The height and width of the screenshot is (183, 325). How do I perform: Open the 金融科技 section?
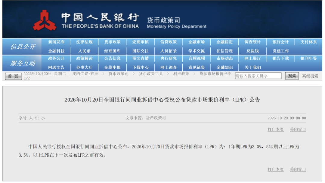click(x=56, y=51)
